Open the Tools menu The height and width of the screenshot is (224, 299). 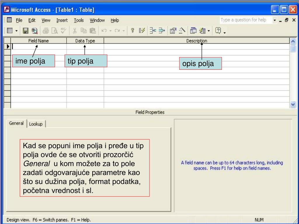tap(79, 20)
